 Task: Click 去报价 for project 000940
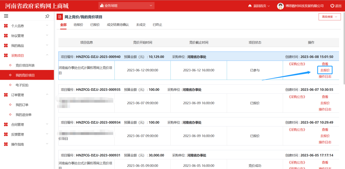click(x=325, y=70)
